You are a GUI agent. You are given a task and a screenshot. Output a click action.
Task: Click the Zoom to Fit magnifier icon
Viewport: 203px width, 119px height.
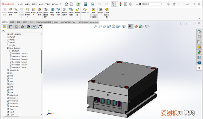click(96, 26)
